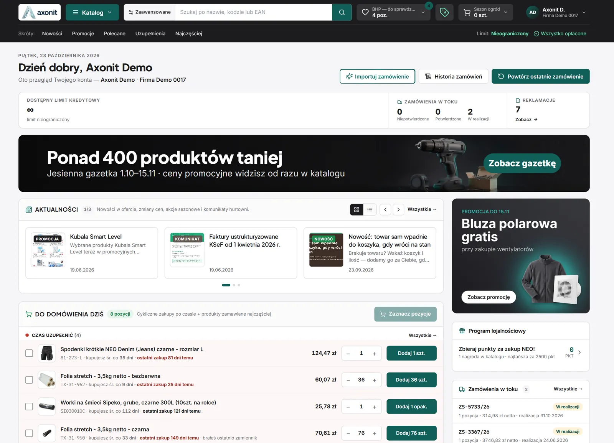Viewport: 614px width, 443px height.
Task: Click Zaznacz pozycje button
Action: click(x=405, y=314)
